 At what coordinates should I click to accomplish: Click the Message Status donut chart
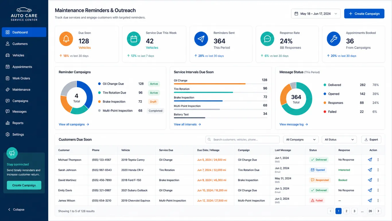click(x=296, y=99)
